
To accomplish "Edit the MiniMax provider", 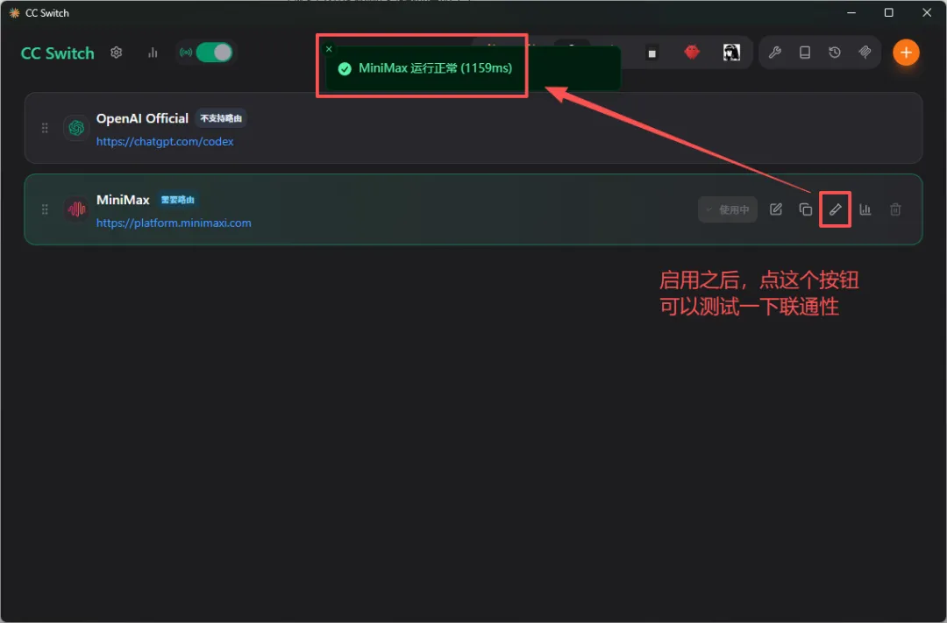I will 776,209.
